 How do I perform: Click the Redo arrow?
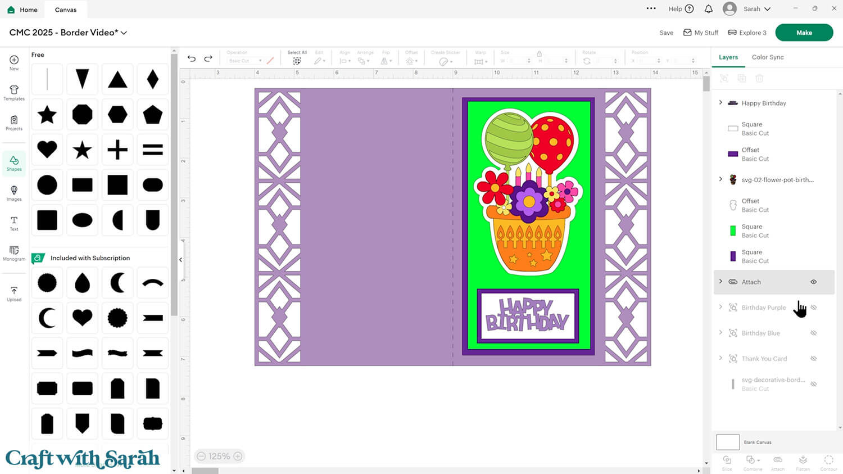208,58
